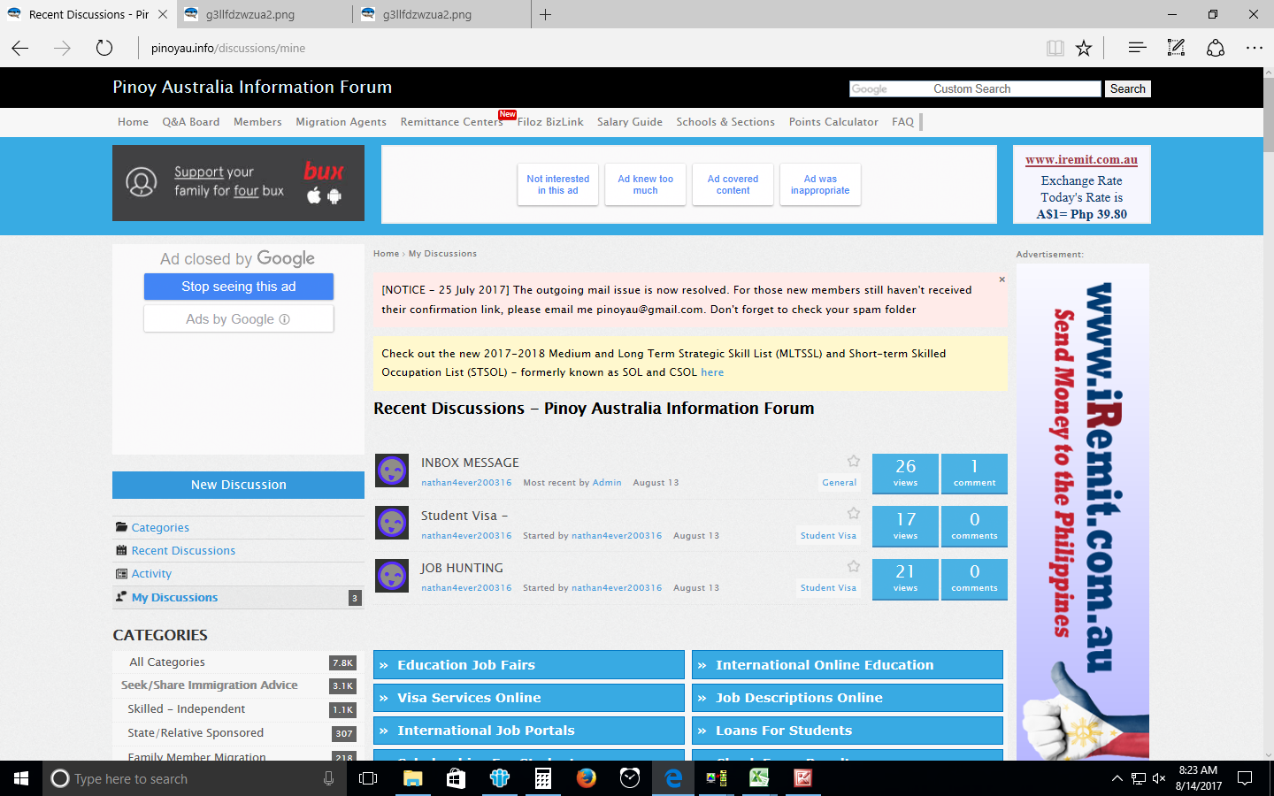Dismiss the pink notice with the X
1274x796 pixels.
[1002, 279]
